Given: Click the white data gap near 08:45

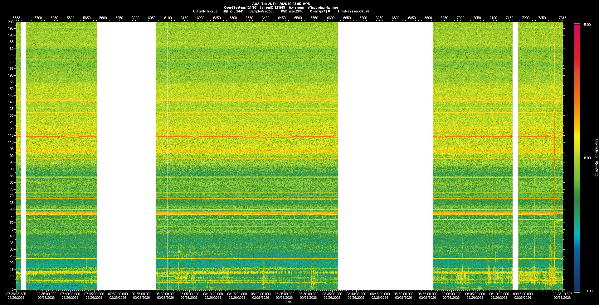Looking at the screenshot, I should 385,156.
